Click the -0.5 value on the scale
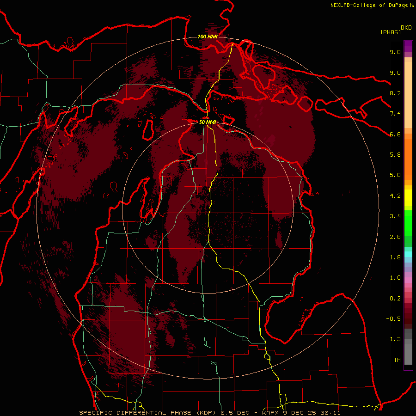 point(393,319)
